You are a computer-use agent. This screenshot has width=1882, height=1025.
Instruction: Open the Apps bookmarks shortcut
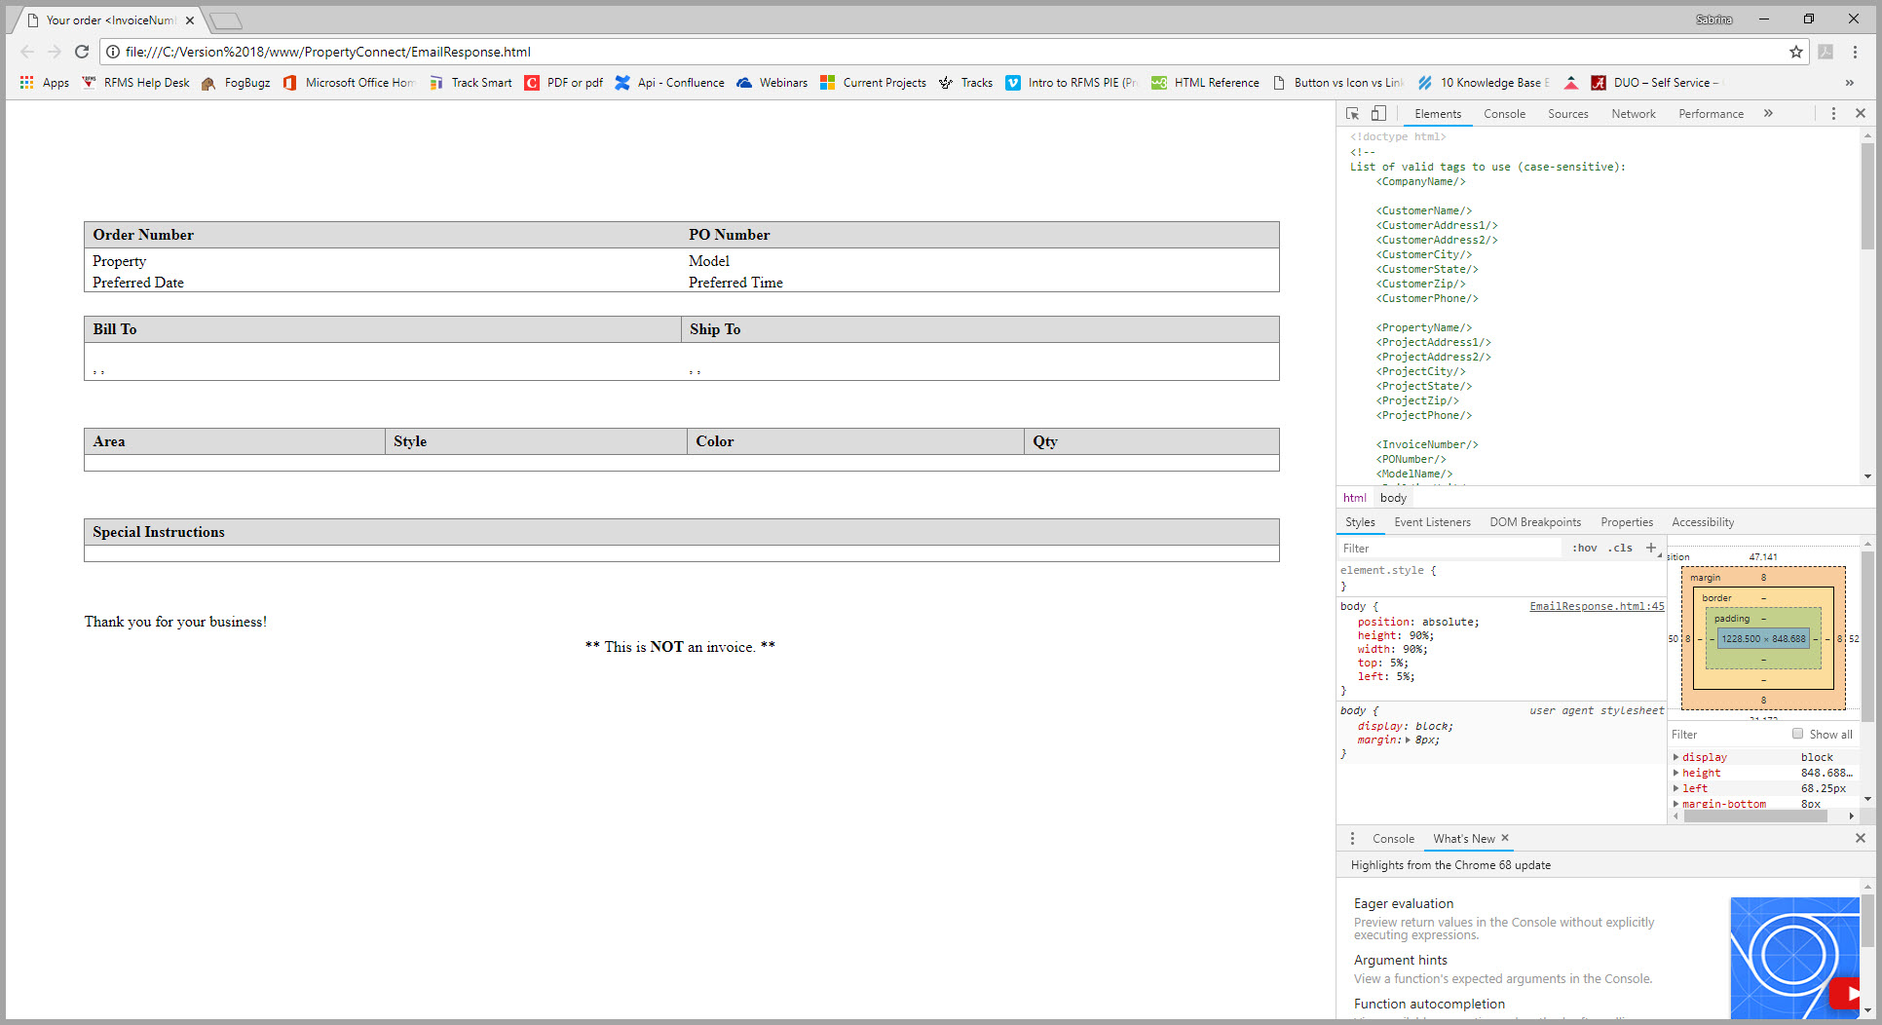coord(44,83)
